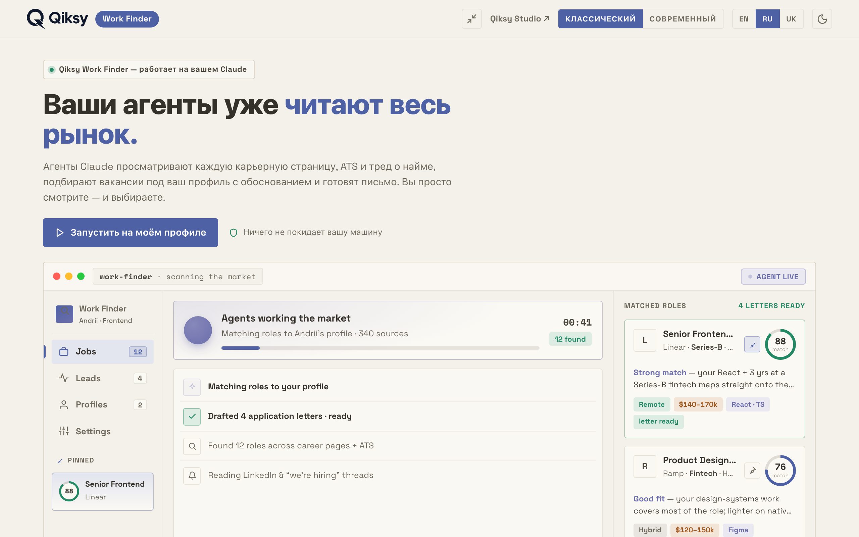Screen dimensions: 859x537
Task: Click the Remote tag on Linear role
Action: (x=652, y=404)
